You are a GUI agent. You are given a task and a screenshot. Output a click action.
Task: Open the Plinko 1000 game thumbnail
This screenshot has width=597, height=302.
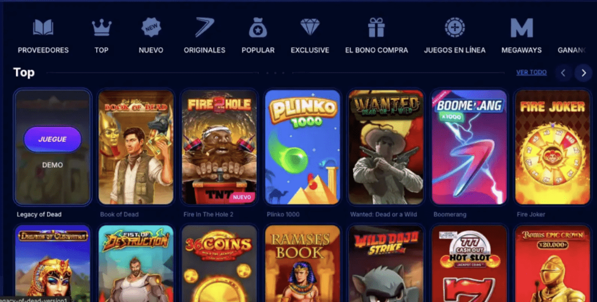coord(302,147)
